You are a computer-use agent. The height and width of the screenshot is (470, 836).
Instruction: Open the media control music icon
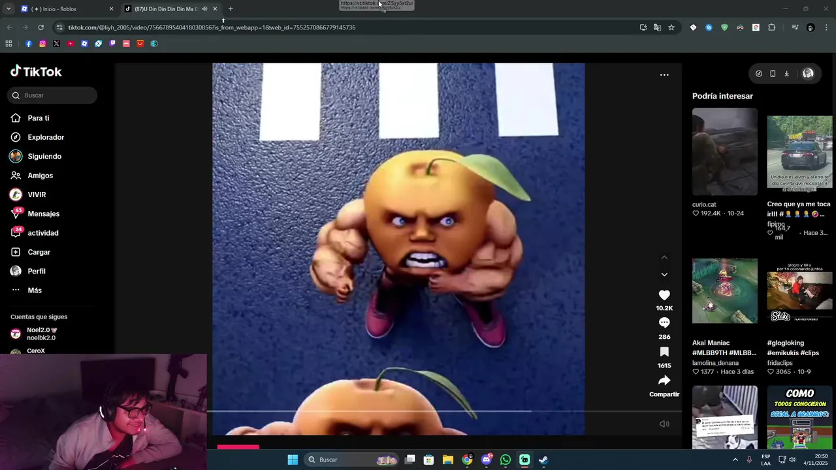pyautogui.click(x=795, y=27)
